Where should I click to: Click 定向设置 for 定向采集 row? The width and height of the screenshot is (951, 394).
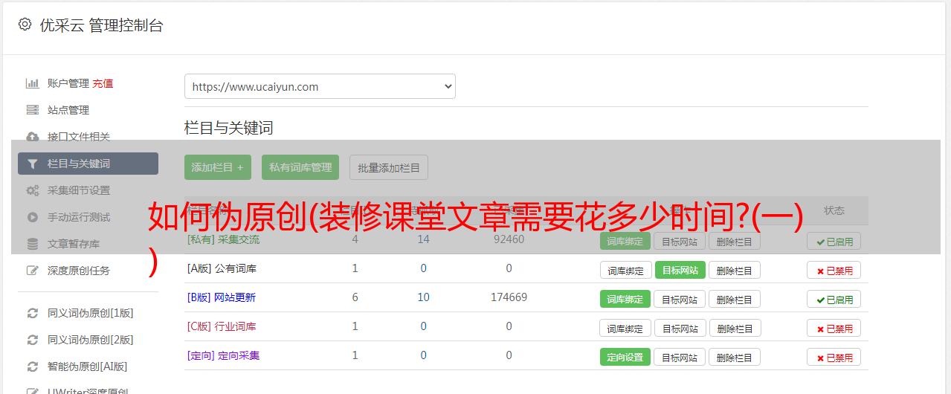tap(625, 357)
